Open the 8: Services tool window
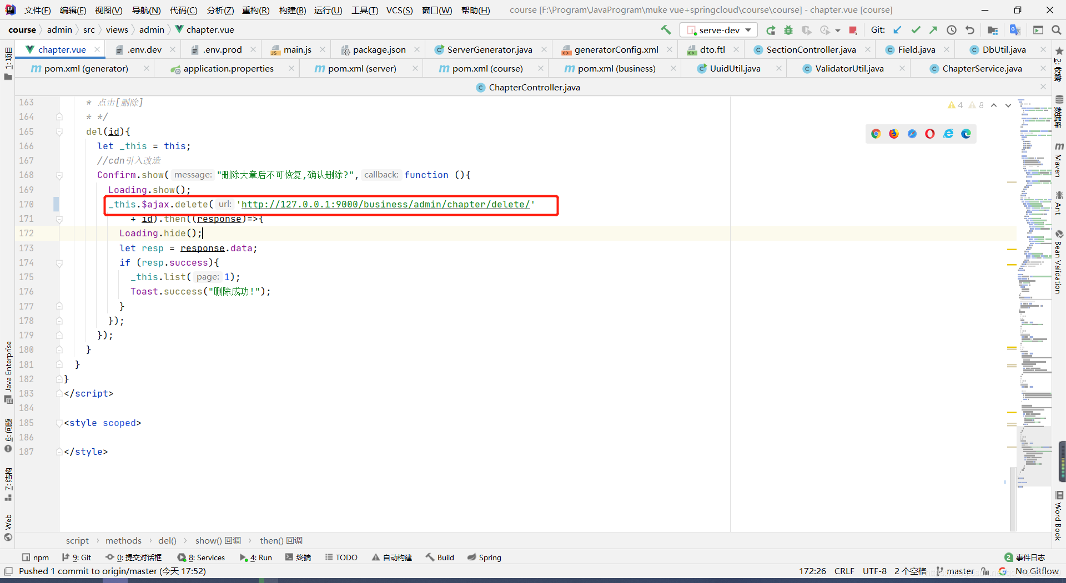Screen dimensions: 1066x583 [201, 557]
